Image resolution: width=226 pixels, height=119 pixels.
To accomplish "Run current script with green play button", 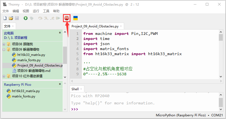I will click(26, 18).
